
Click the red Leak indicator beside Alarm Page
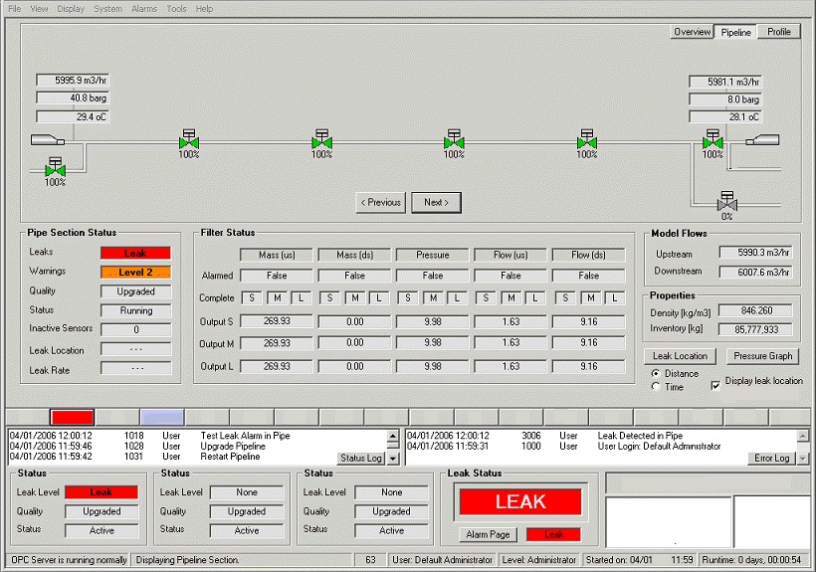click(553, 534)
